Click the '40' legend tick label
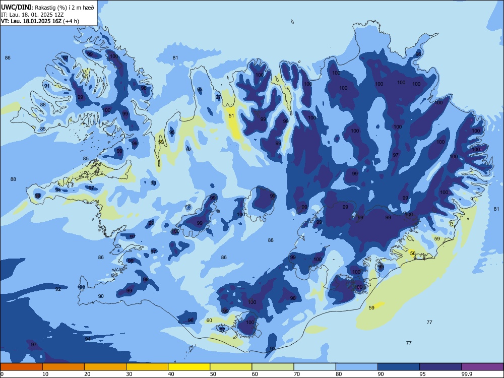Screen dimensions: 504x378 [x=171, y=374]
